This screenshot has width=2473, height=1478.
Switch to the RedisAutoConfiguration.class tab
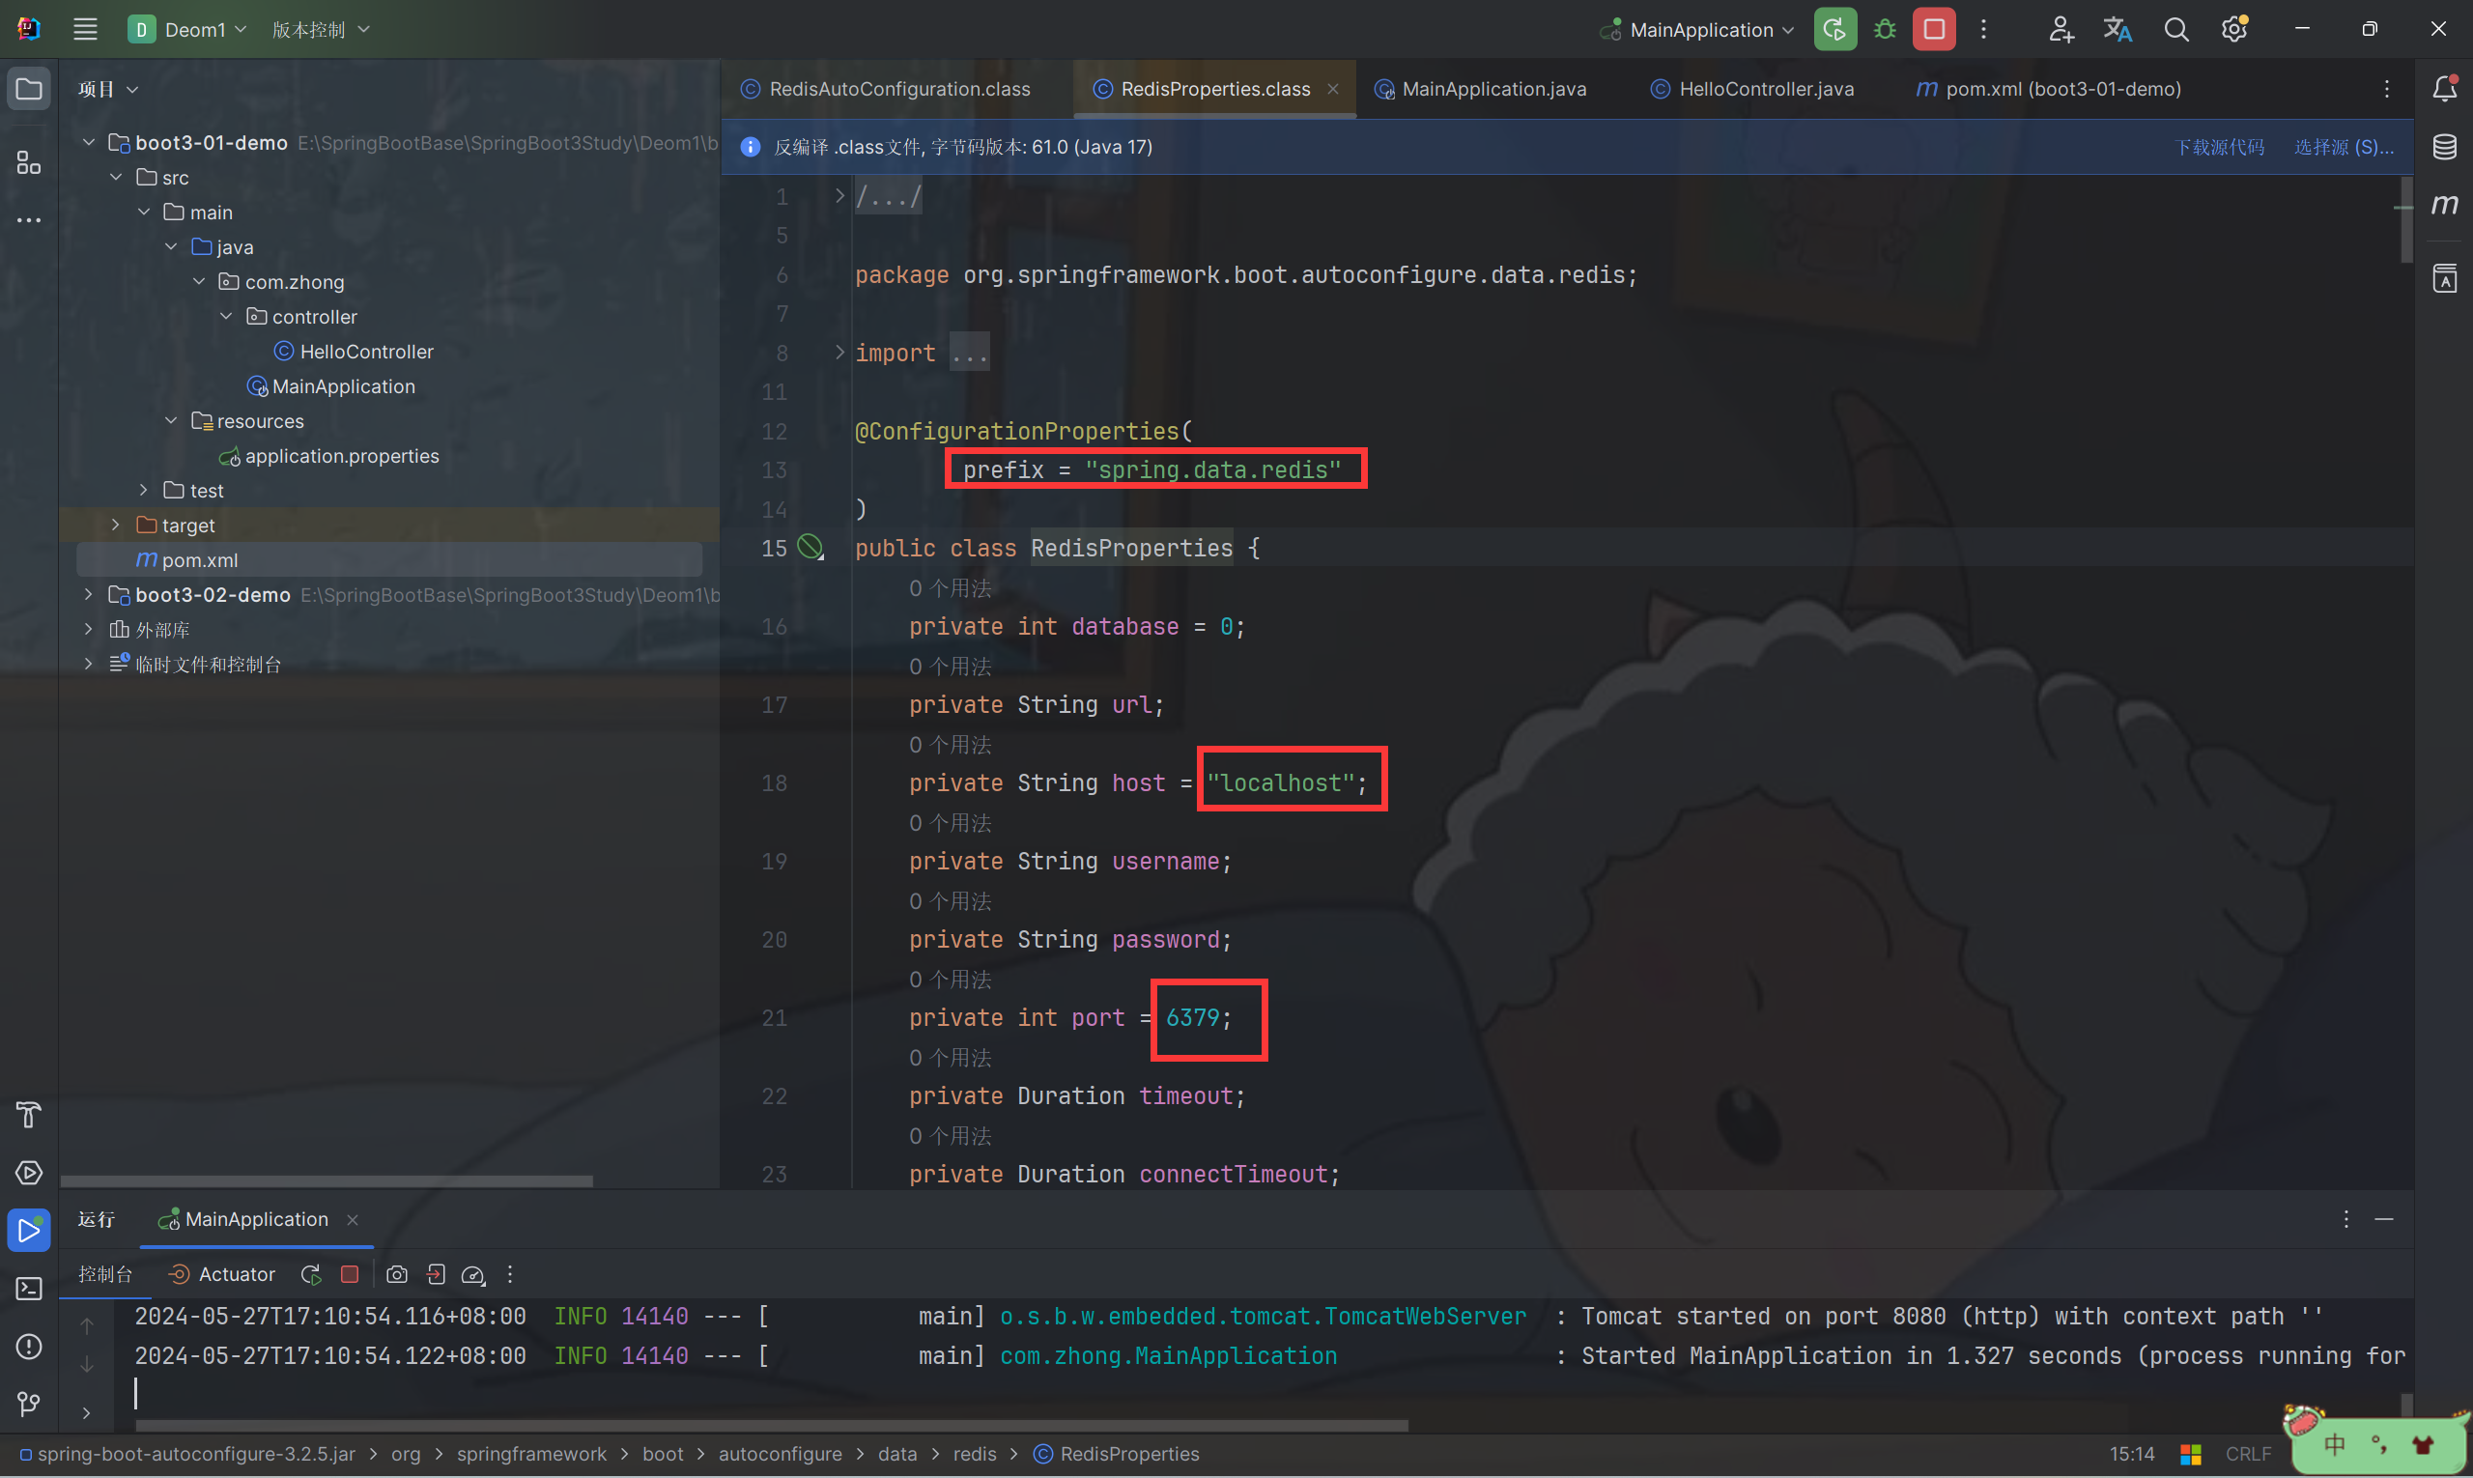(898, 89)
